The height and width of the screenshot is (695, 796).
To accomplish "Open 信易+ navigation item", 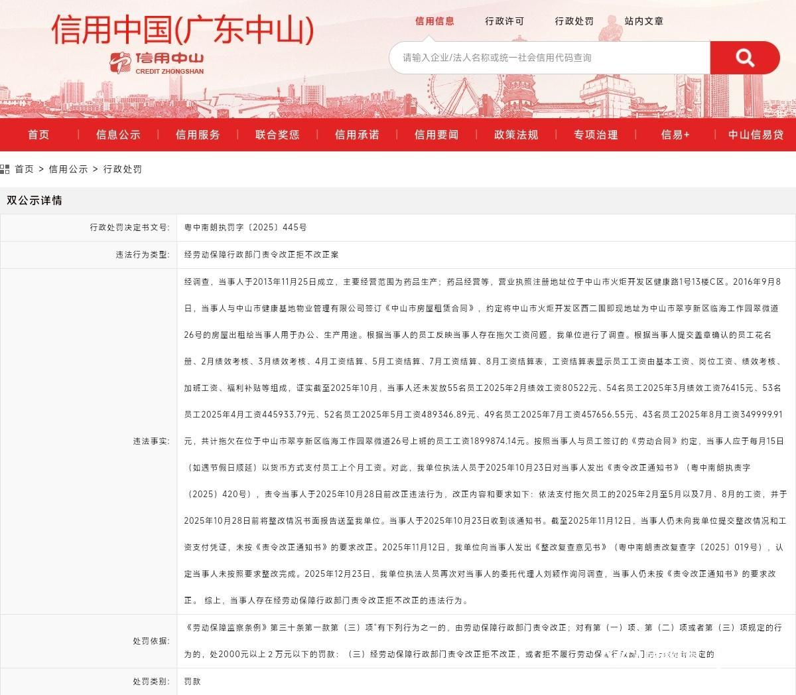I will point(675,135).
